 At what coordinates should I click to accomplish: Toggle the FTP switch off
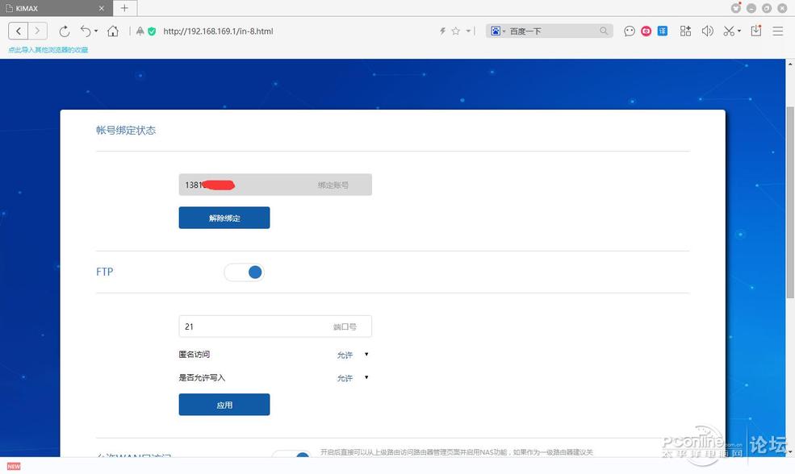click(245, 272)
